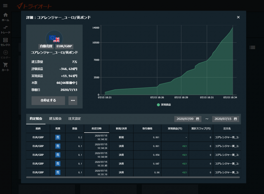The width and height of the screenshot is (264, 194).
Task: Click the table's horizontal scrollbar
Action: pyautogui.click(x=133, y=177)
